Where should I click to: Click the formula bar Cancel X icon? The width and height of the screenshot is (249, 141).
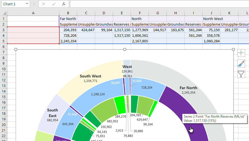(x=44, y=4)
